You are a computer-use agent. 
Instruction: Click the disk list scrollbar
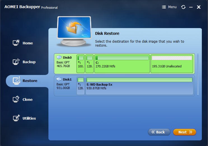[198, 74]
